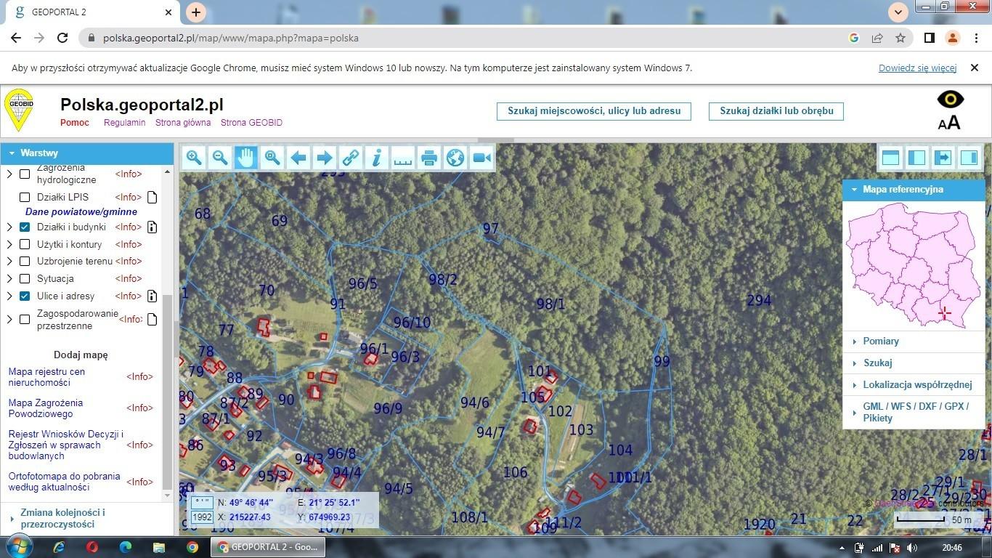Check the Zagrożenia hydrologiczne layer
This screenshot has height=558, width=992.
coord(25,174)
